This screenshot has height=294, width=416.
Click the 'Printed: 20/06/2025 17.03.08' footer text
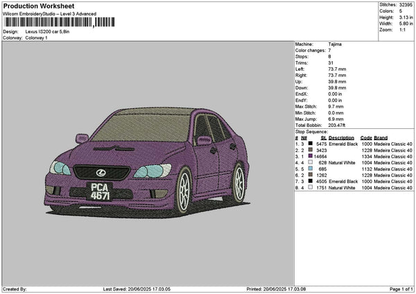[x=276, y=289]
